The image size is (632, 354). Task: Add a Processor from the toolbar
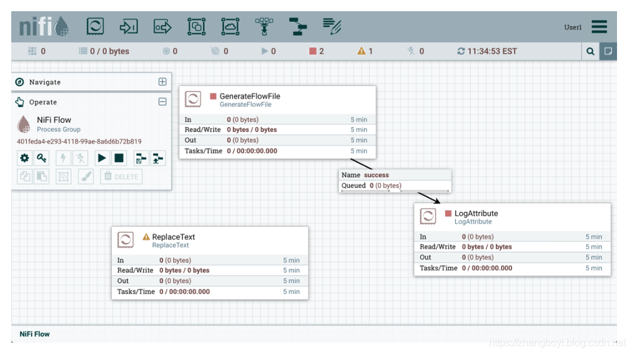[95, 27]
